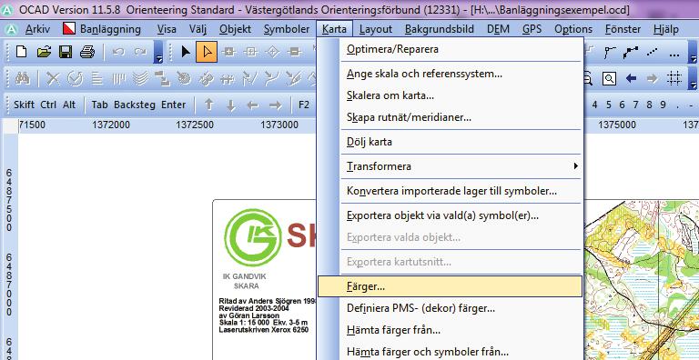Select the straight line node drawing tool
Screen dimensions: 699x360
coord(609,52)
